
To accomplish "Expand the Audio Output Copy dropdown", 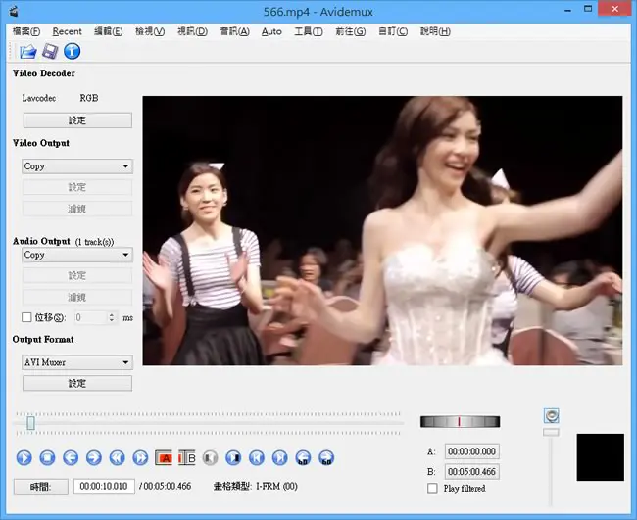I will click(x=77, y=255).
